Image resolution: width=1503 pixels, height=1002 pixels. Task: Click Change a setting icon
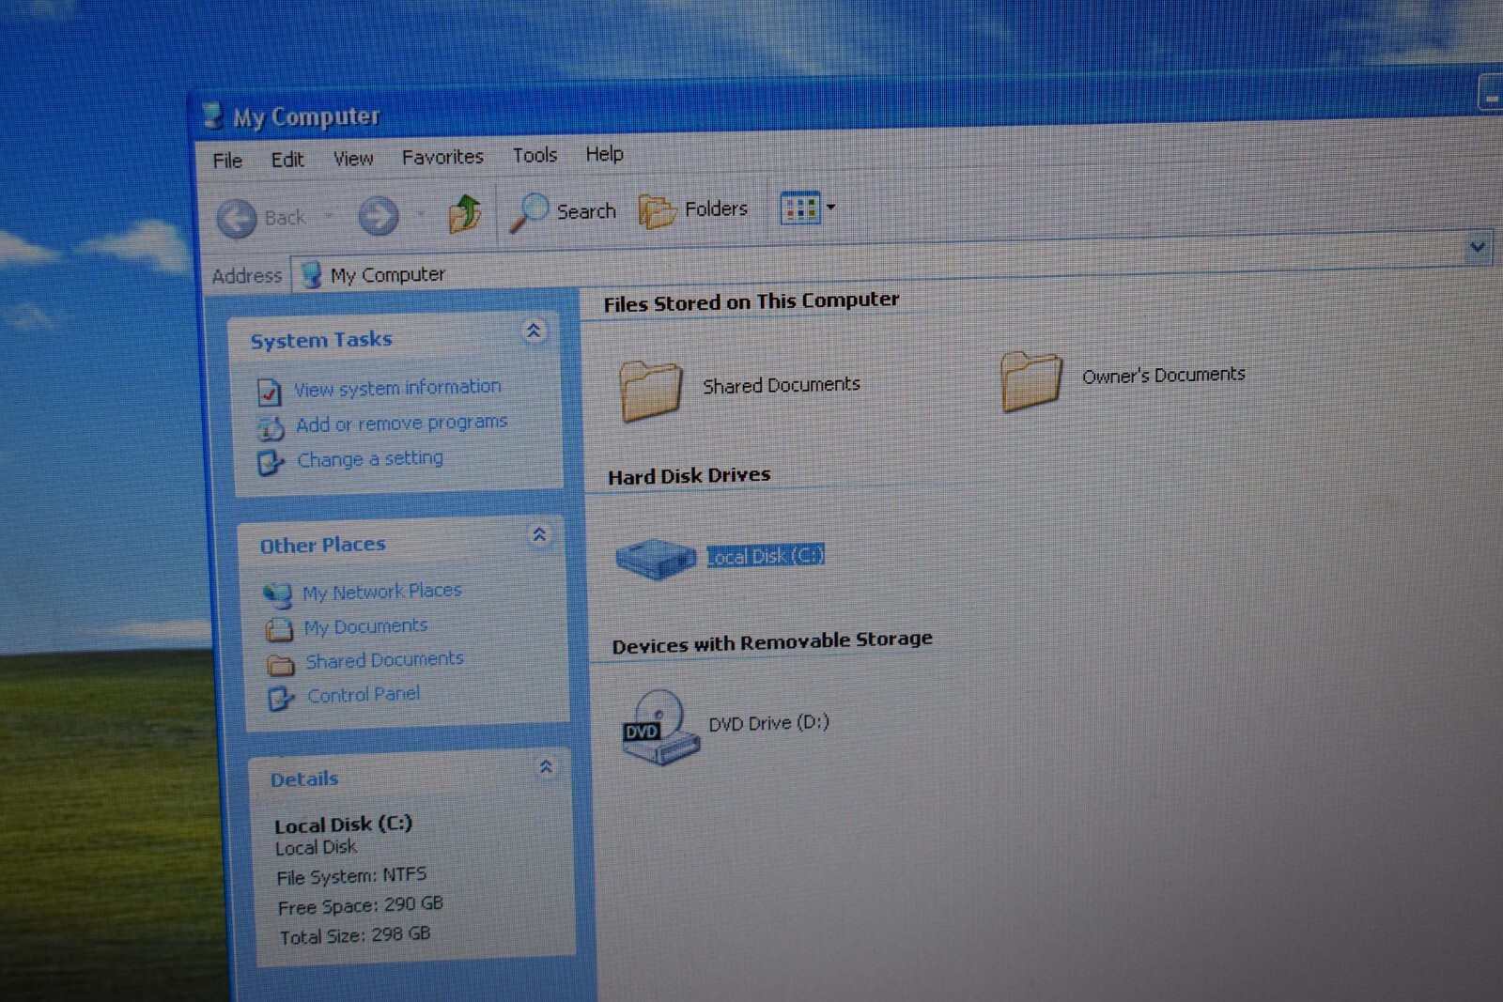click(271, 463)
